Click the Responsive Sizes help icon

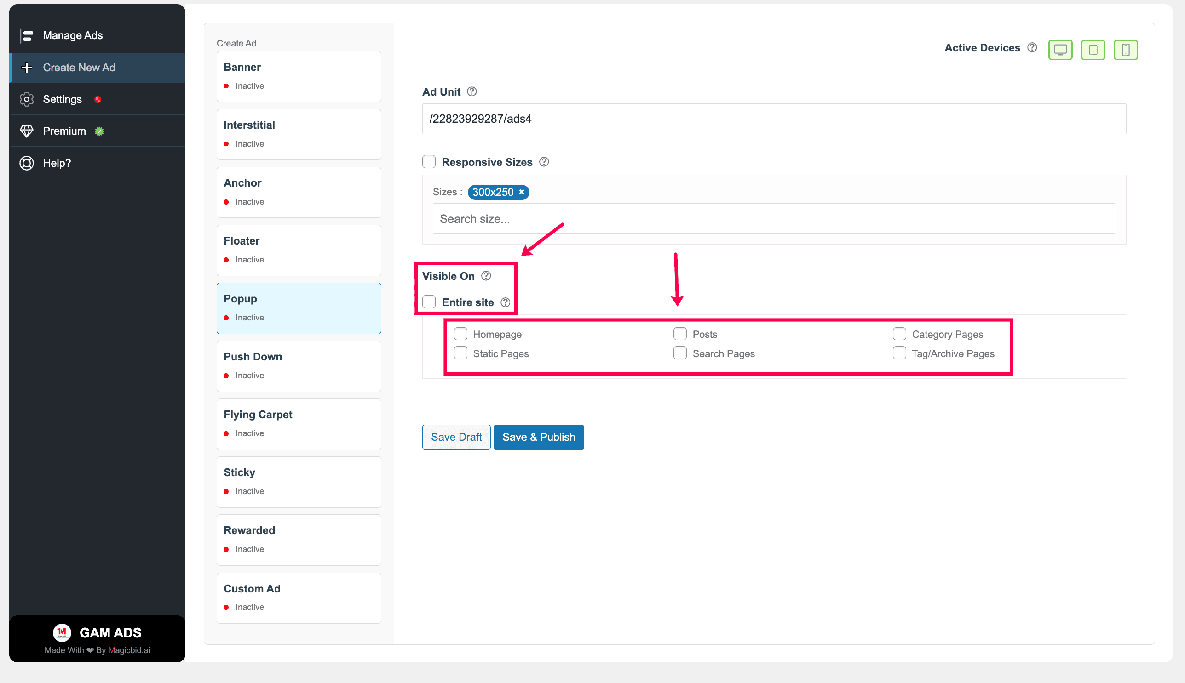click(544, 162)
